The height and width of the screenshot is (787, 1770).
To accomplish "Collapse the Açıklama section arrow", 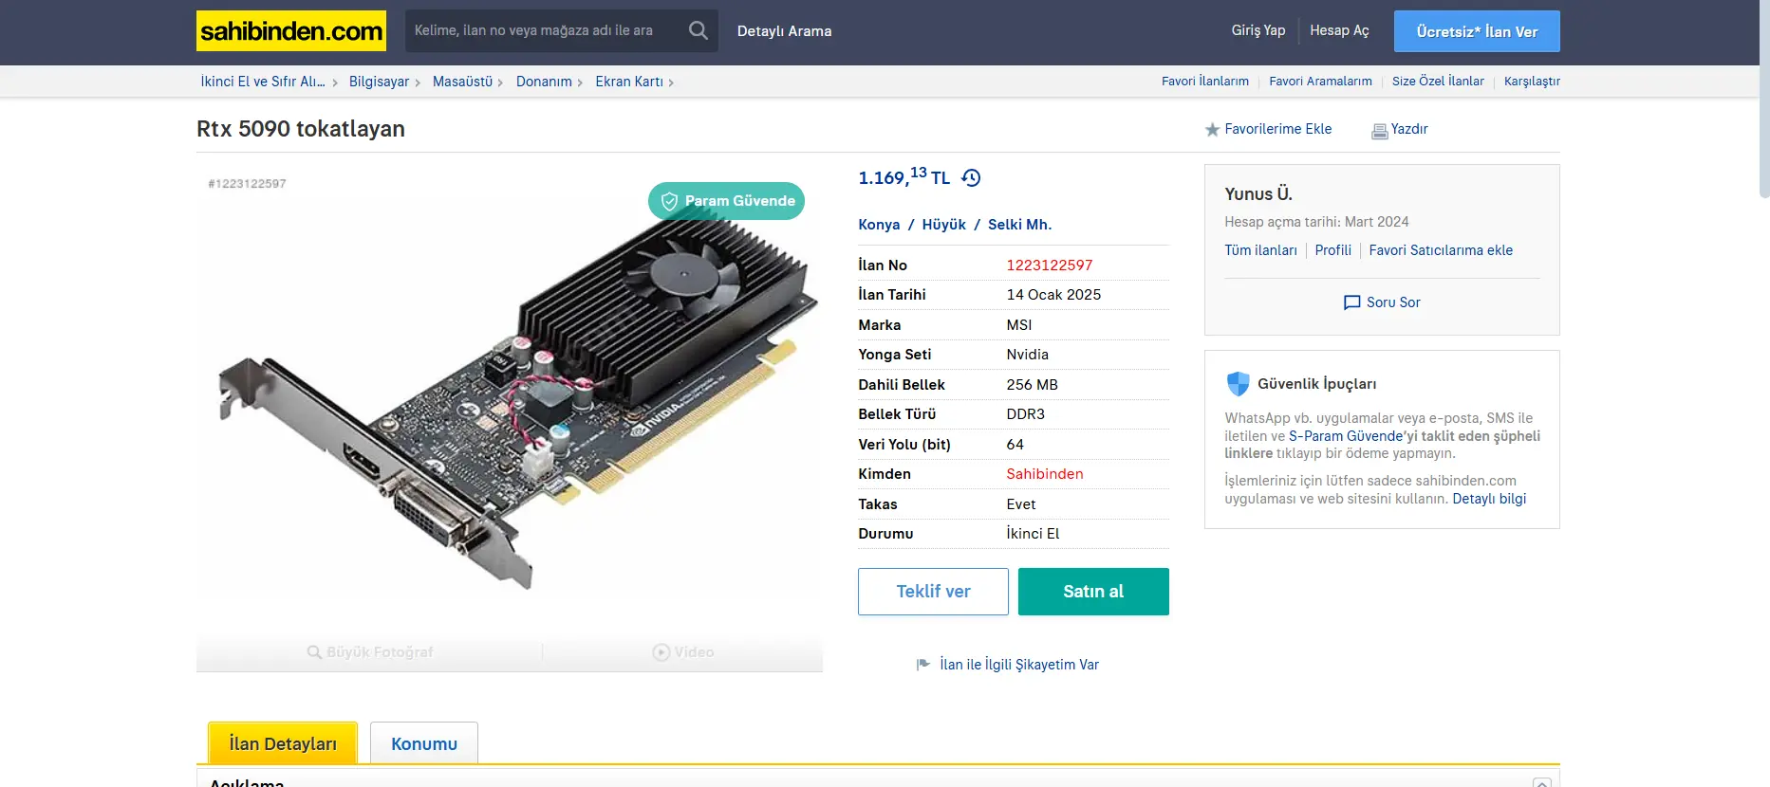I will pyautogui.click(x=1542, y=782).
